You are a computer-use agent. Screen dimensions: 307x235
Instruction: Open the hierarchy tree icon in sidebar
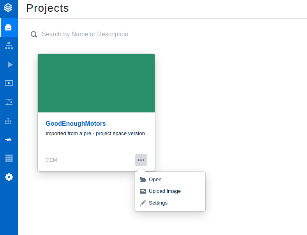[9, 46]
